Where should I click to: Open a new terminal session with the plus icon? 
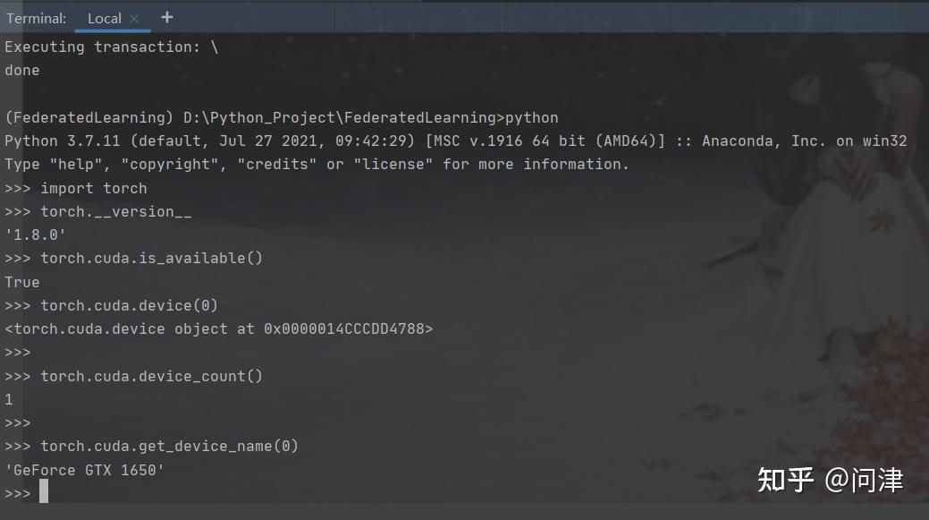coord(166,16)
